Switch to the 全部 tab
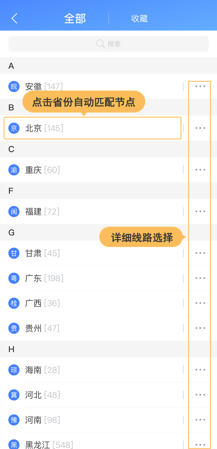Screen dimensions: 217x449 pos(75,19)
